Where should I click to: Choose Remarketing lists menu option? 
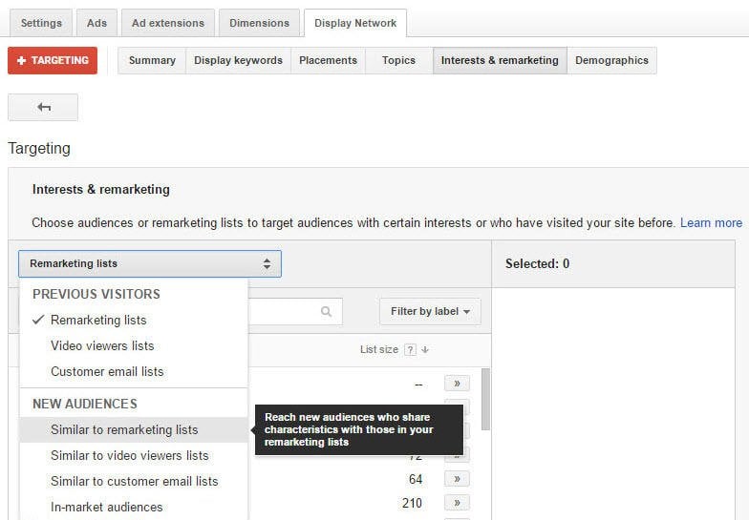tap(134, 321)
